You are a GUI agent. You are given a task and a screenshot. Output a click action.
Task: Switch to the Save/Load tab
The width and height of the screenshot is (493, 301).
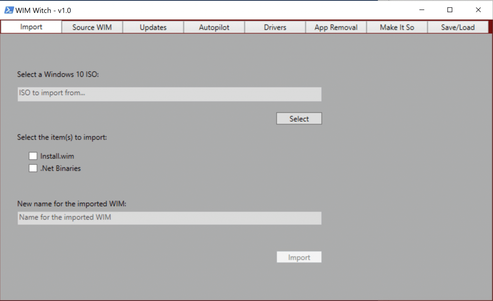click(x=458, y=27)
